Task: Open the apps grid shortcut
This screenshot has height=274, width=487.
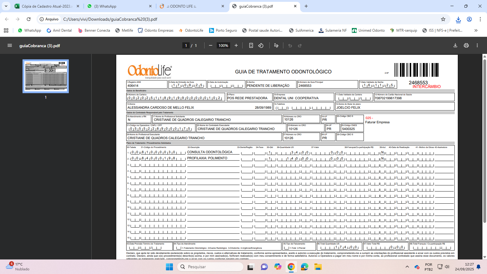Action: point(6,30)
